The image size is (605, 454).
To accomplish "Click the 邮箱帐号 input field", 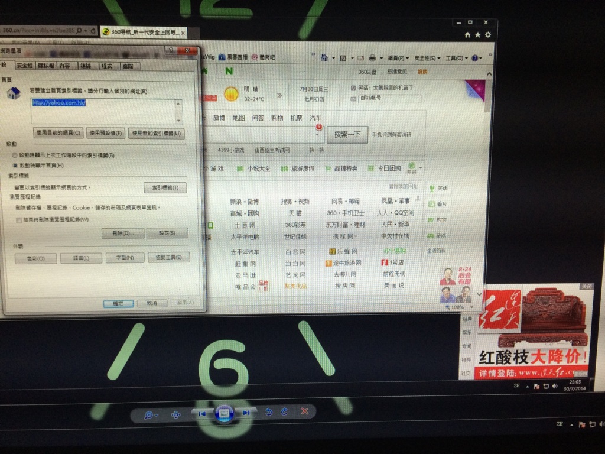I will click(x=390, y=99).
